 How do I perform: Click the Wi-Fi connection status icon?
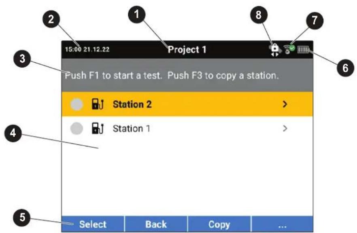289,49
